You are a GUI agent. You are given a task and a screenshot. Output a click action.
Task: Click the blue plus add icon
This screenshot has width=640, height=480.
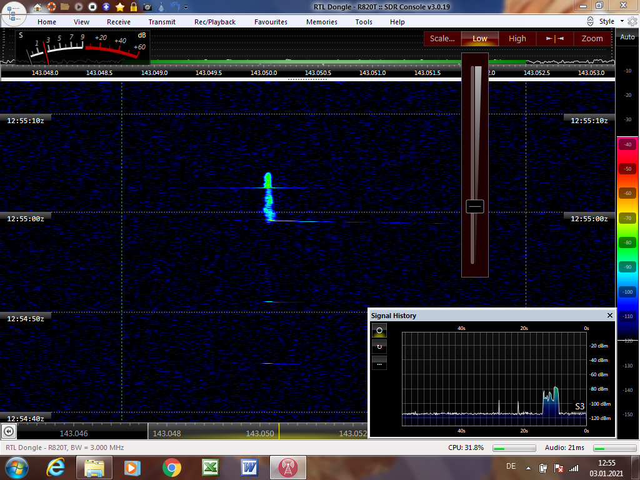pos(106,7)
